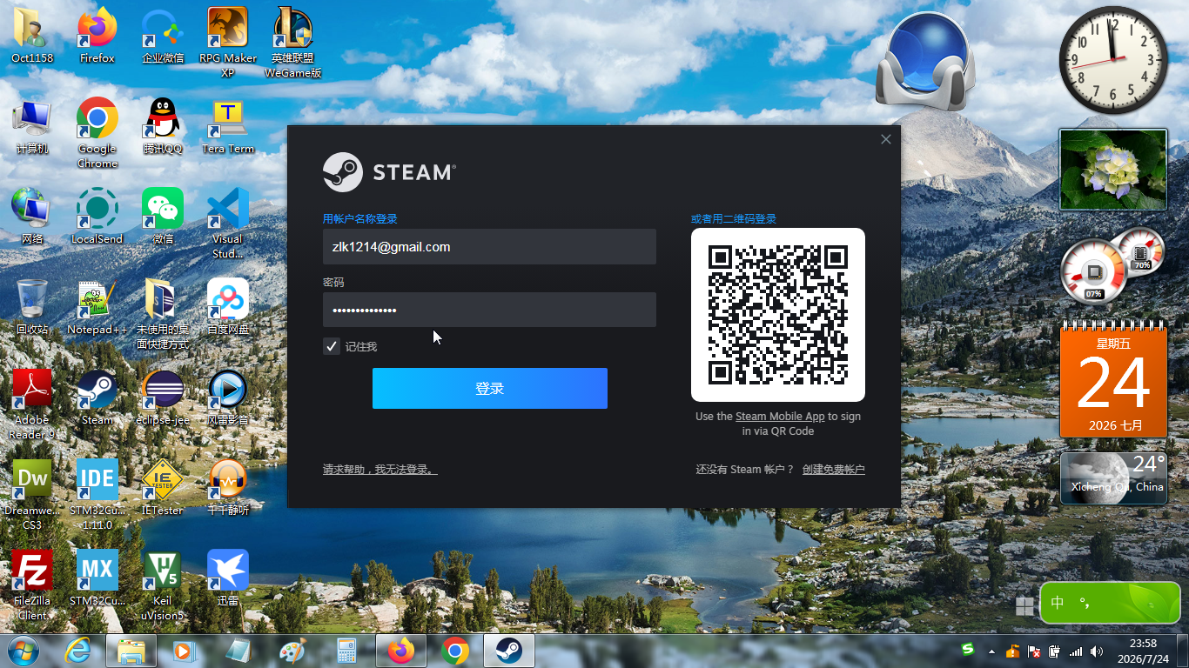Screen dimensions: 1189x668
Task: Select the 千千静听 desktop shortcut
Action: (228, 489)
